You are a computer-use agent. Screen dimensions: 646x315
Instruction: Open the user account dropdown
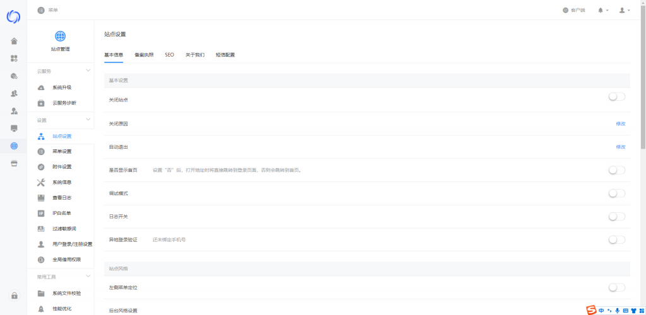point(624,10)
